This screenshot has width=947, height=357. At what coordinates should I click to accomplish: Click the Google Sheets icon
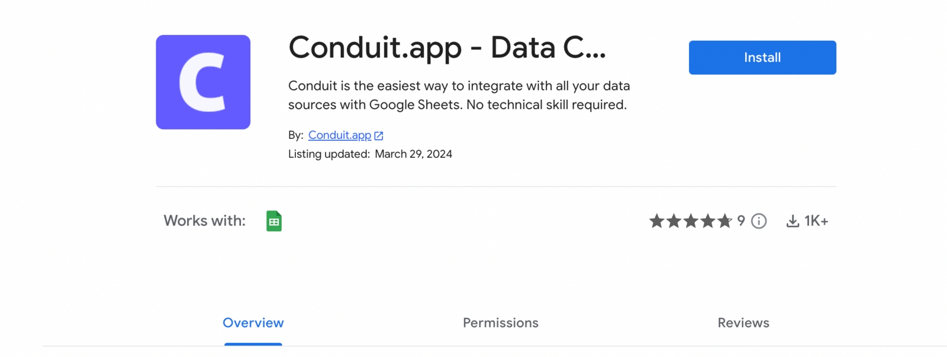point(274,221)
